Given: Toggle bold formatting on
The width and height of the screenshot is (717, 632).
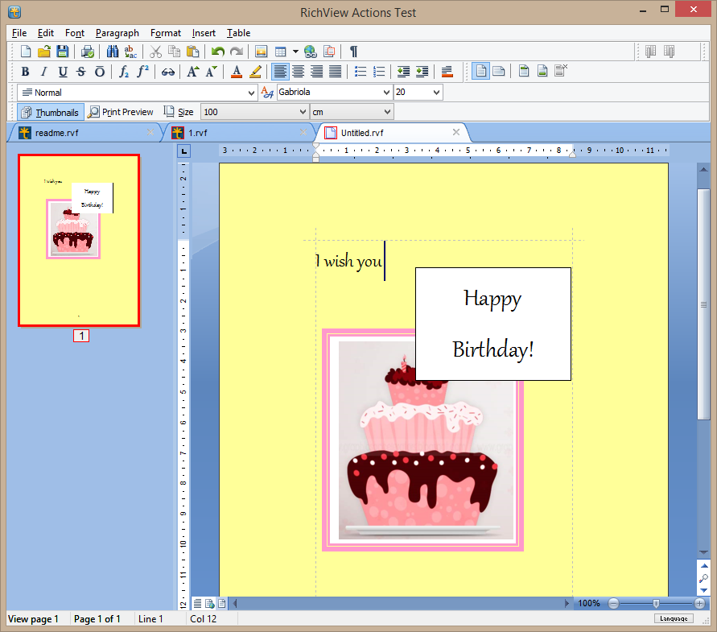Looking at the screenshot, I should click(25, 71).
